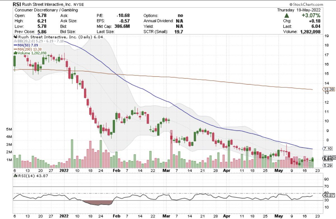Viewport: 336px width, 219px height.
Task: Click the Open value 5.78
Action: pyautogui.click(x=42, y=15)
